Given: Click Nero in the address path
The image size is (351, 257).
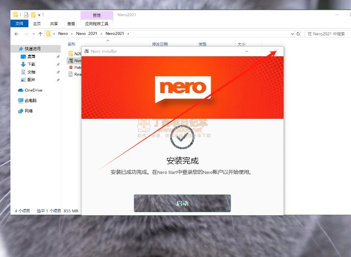Looking at the screenshot, I should click(x=63, y=33).
